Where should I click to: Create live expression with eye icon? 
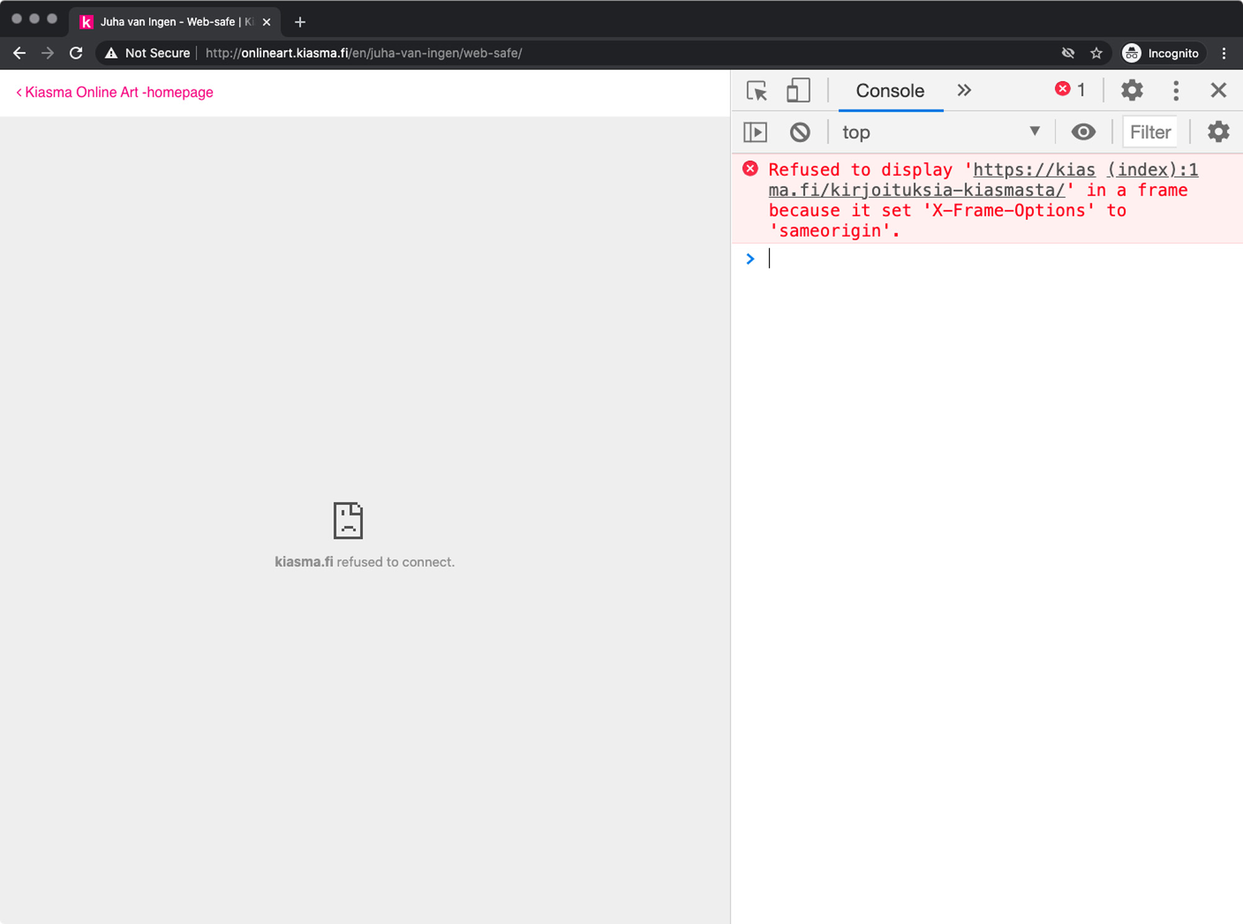[x=1083, y=132]
